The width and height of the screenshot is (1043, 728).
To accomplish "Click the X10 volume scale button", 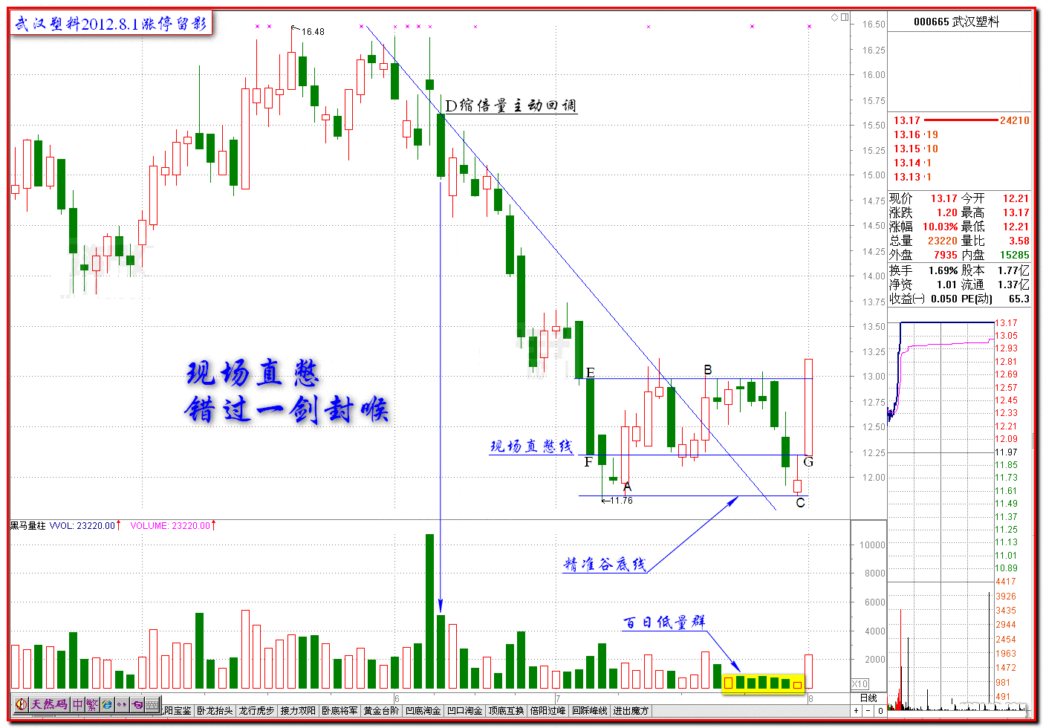I will [x=860, y=684].
